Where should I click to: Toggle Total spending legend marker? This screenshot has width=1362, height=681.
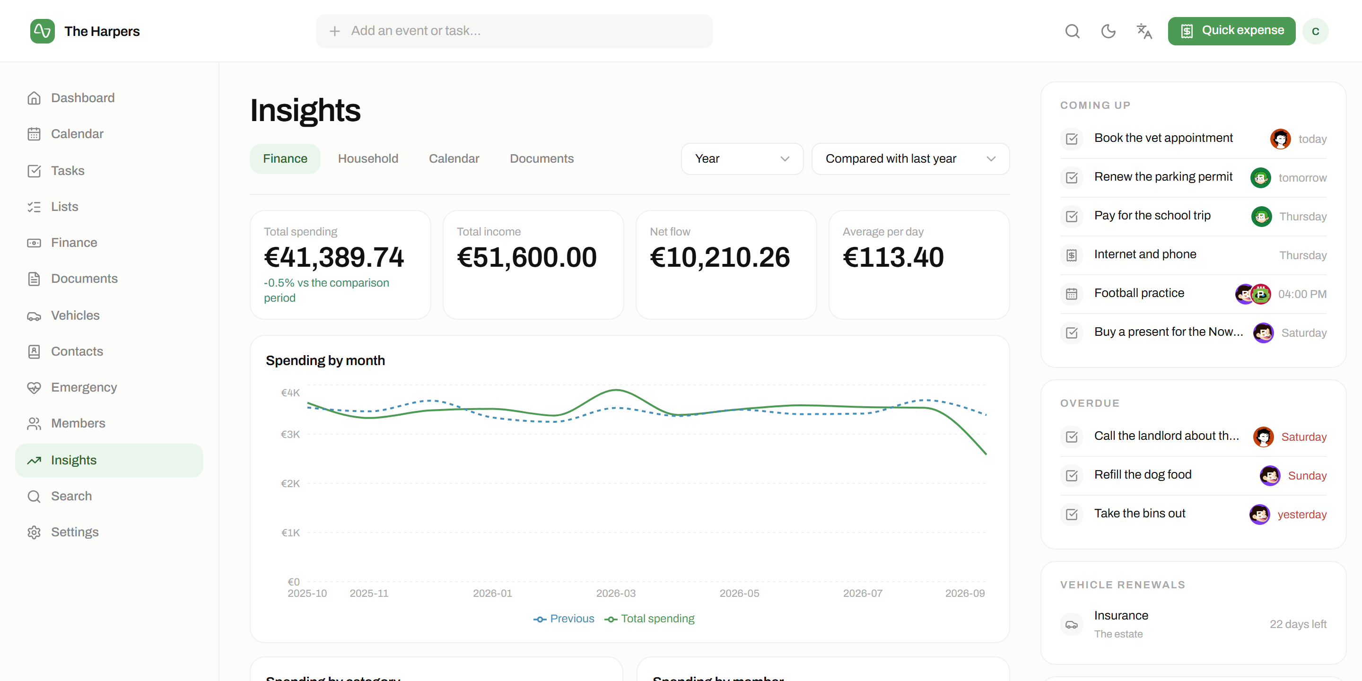pyautogui.click(x=611, y=619)
